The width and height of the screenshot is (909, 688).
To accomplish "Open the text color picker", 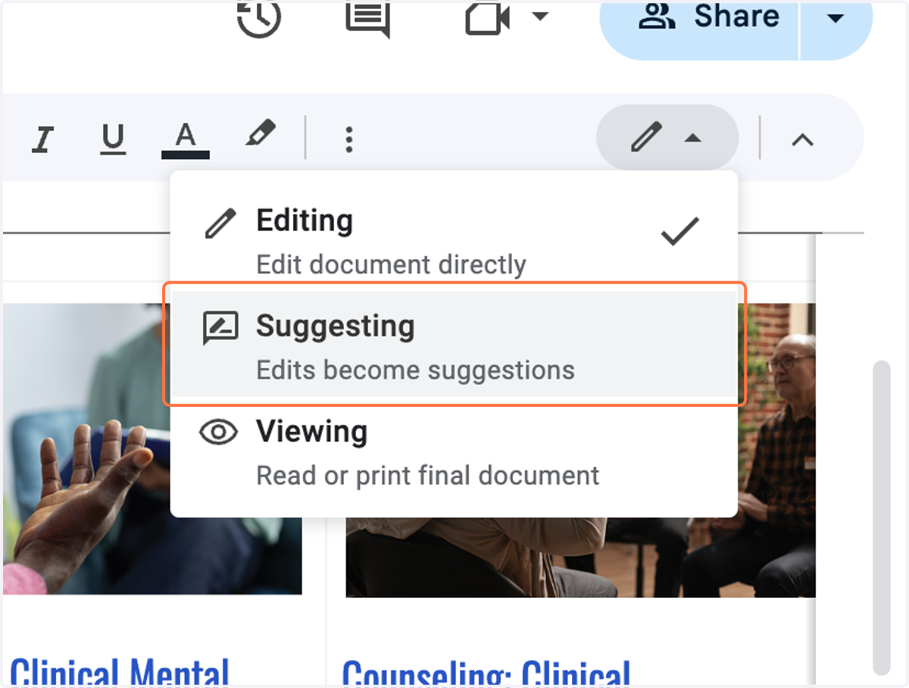I will 185,139.
